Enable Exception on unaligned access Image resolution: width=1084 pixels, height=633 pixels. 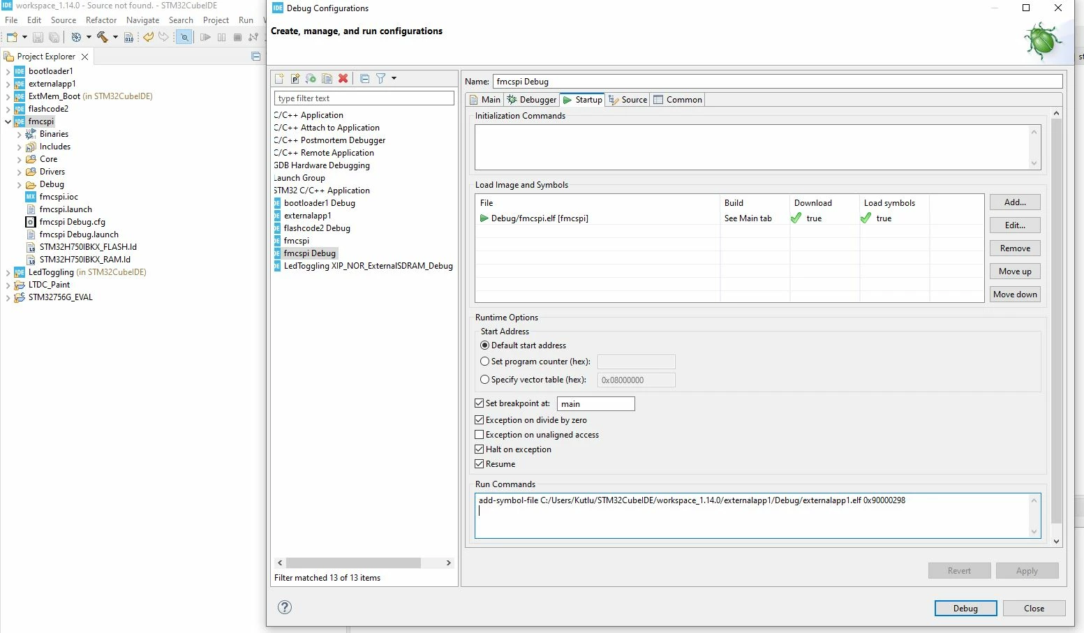pos(480,435)
